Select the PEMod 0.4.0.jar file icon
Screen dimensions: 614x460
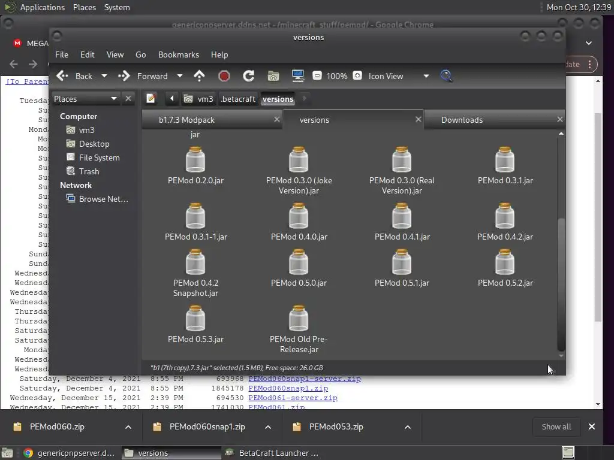pos(299,216)
